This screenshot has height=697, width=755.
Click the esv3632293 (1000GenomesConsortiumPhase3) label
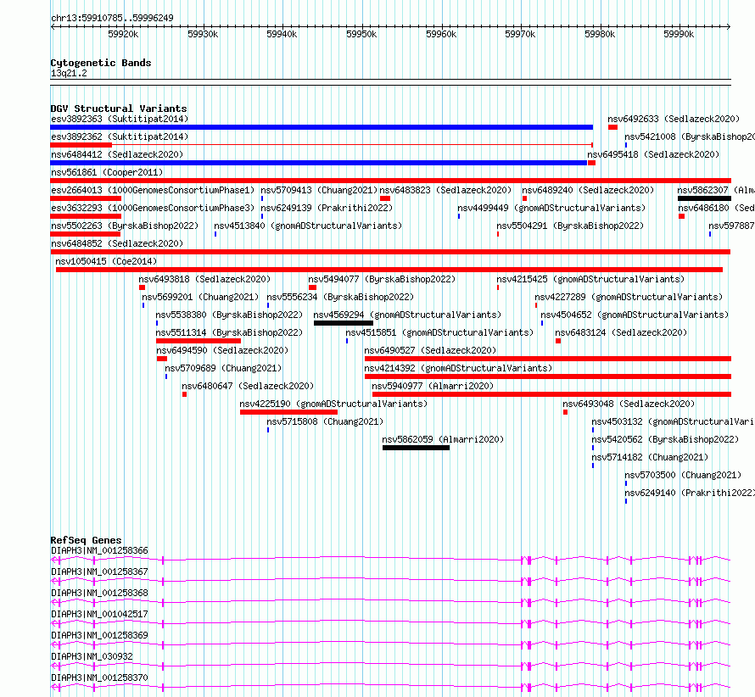coord(153,208)
